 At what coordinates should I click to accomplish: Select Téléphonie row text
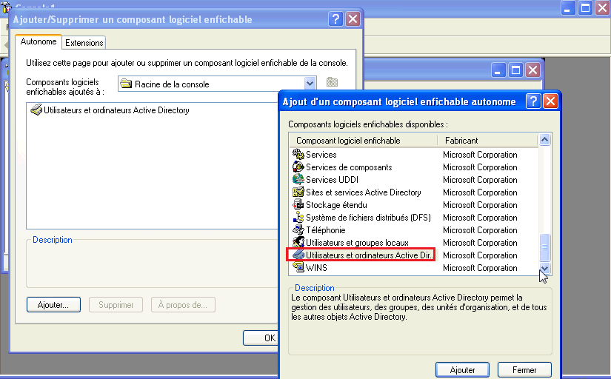coord(325,230)
